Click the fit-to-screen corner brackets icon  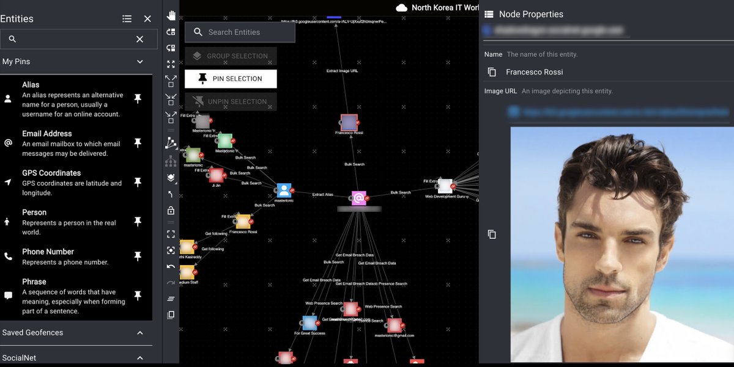point(171,234)
